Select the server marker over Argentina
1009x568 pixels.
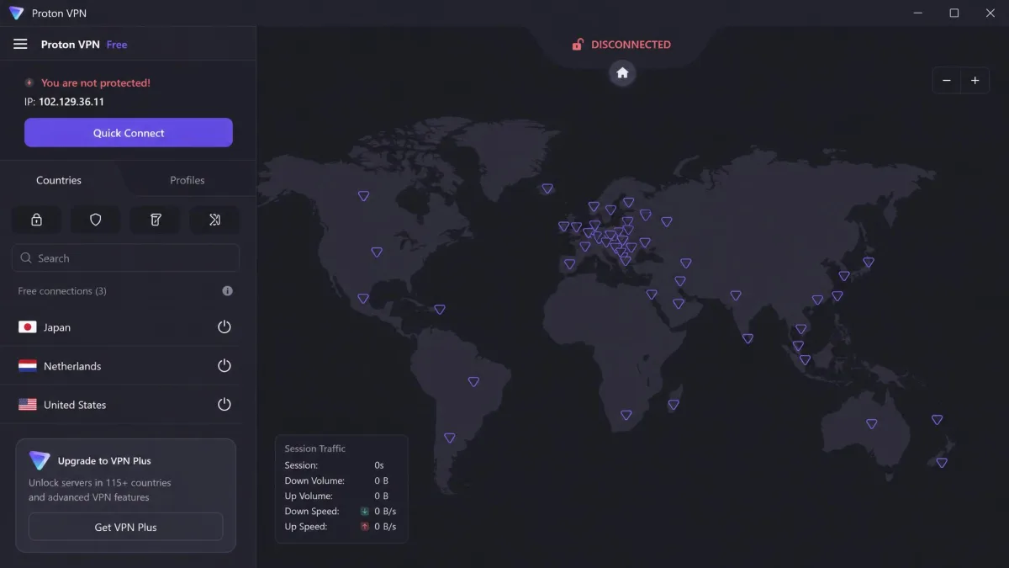click(450, 438)
